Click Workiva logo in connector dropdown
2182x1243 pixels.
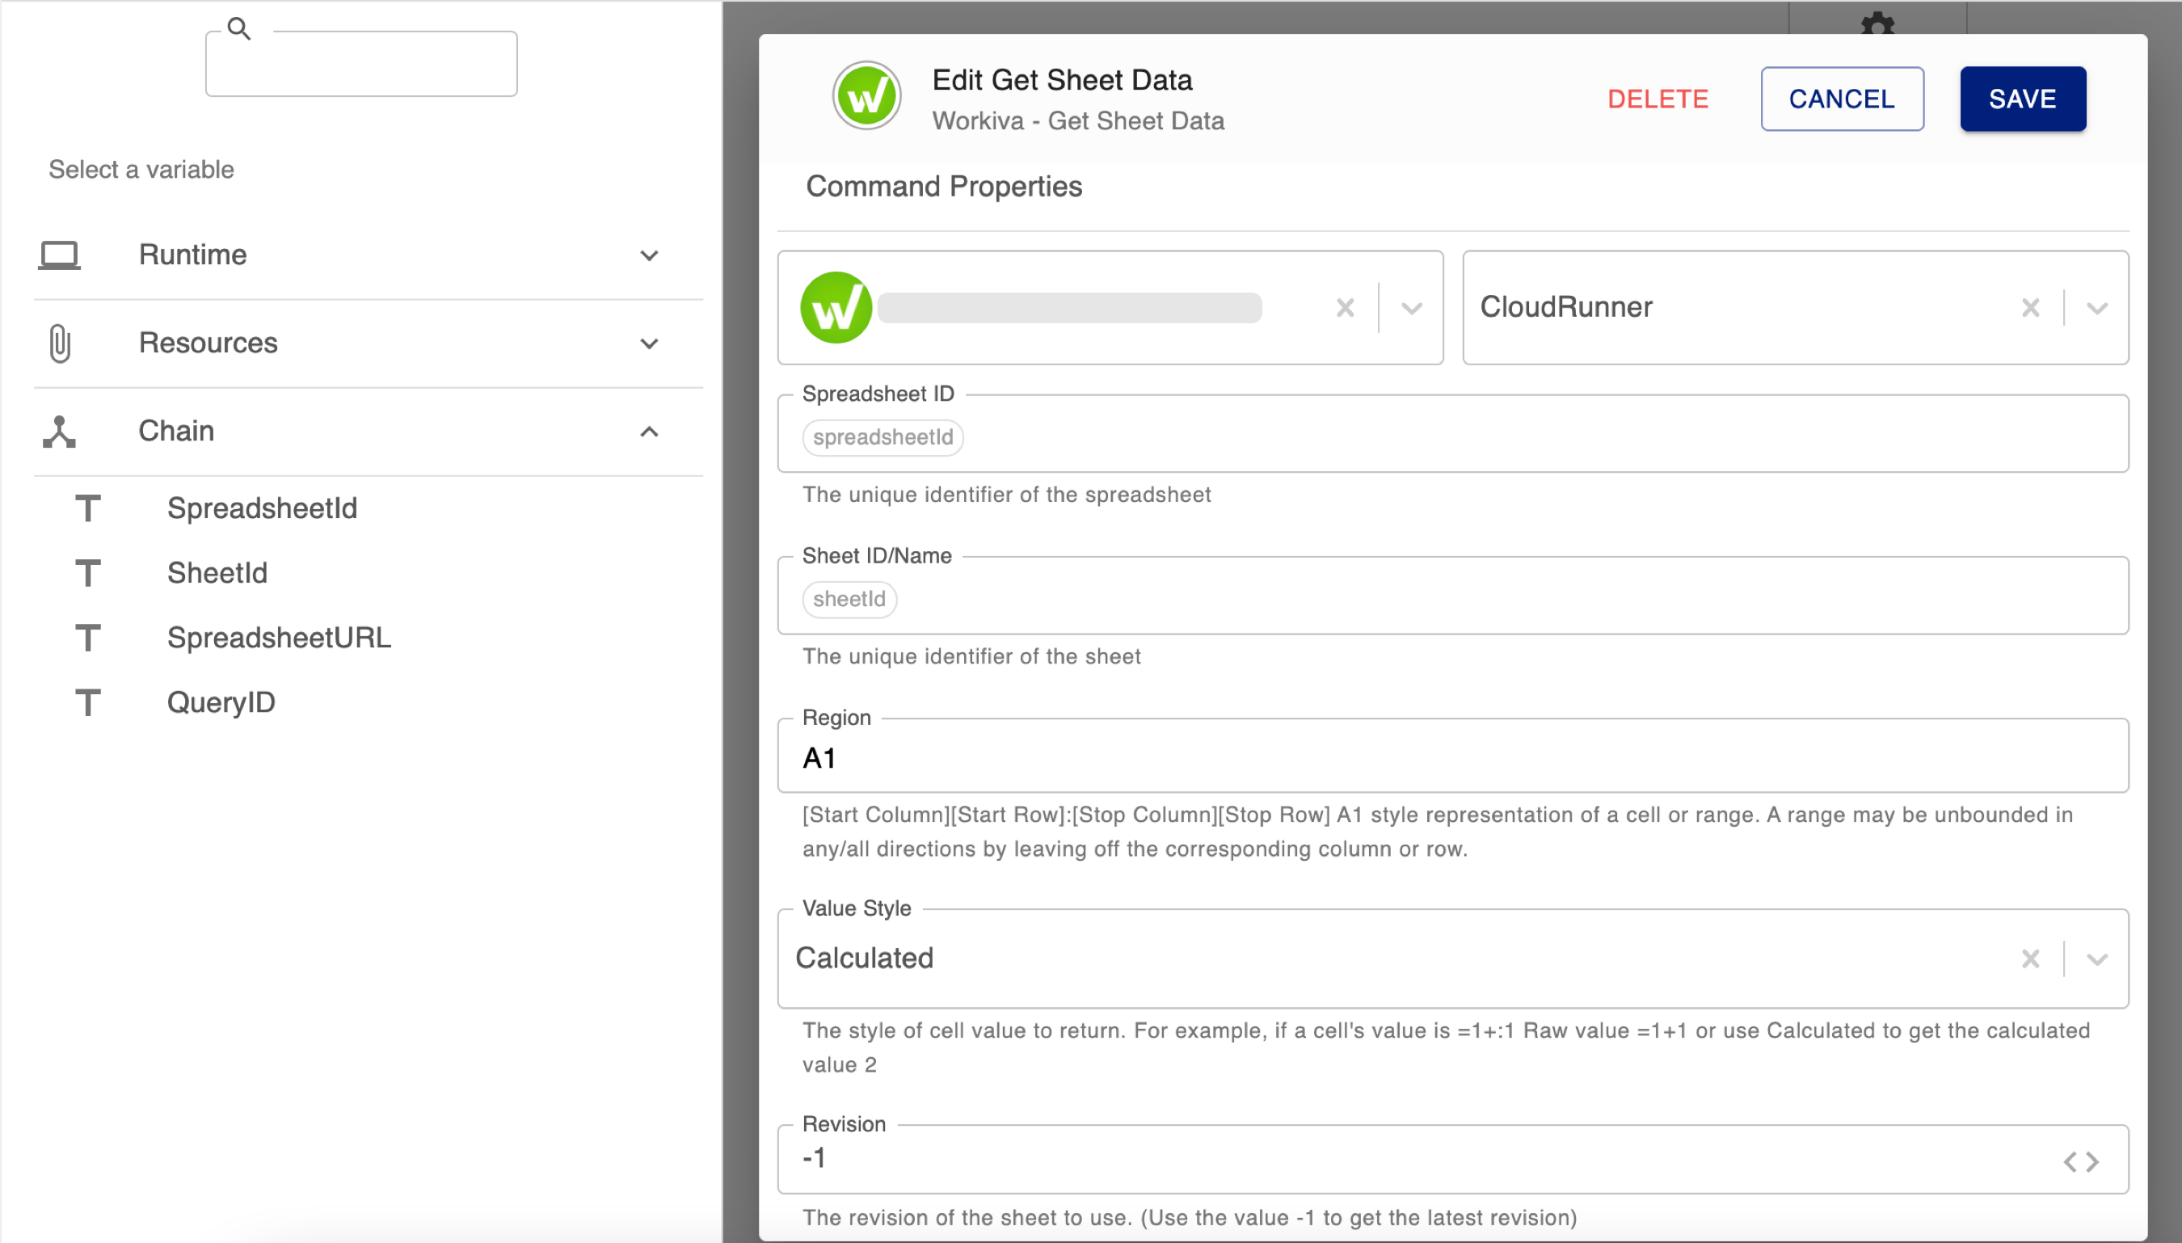coord(836,307)
